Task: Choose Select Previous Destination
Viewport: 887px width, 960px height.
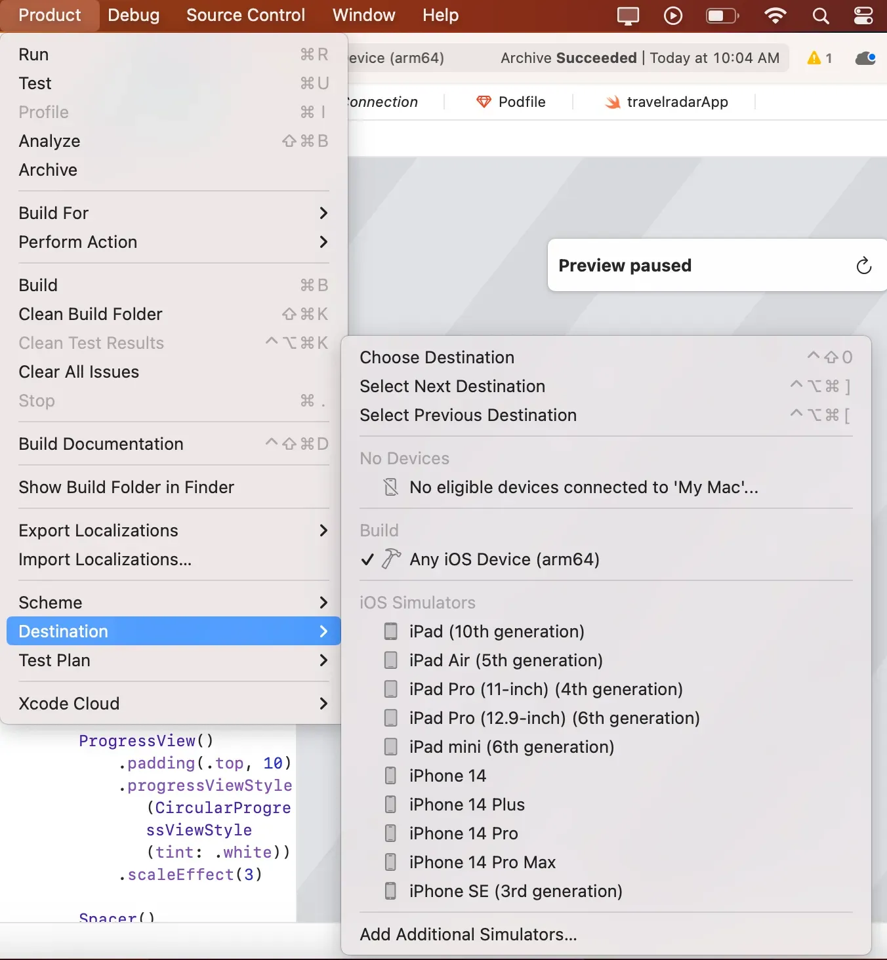Action: click(606, 414)
